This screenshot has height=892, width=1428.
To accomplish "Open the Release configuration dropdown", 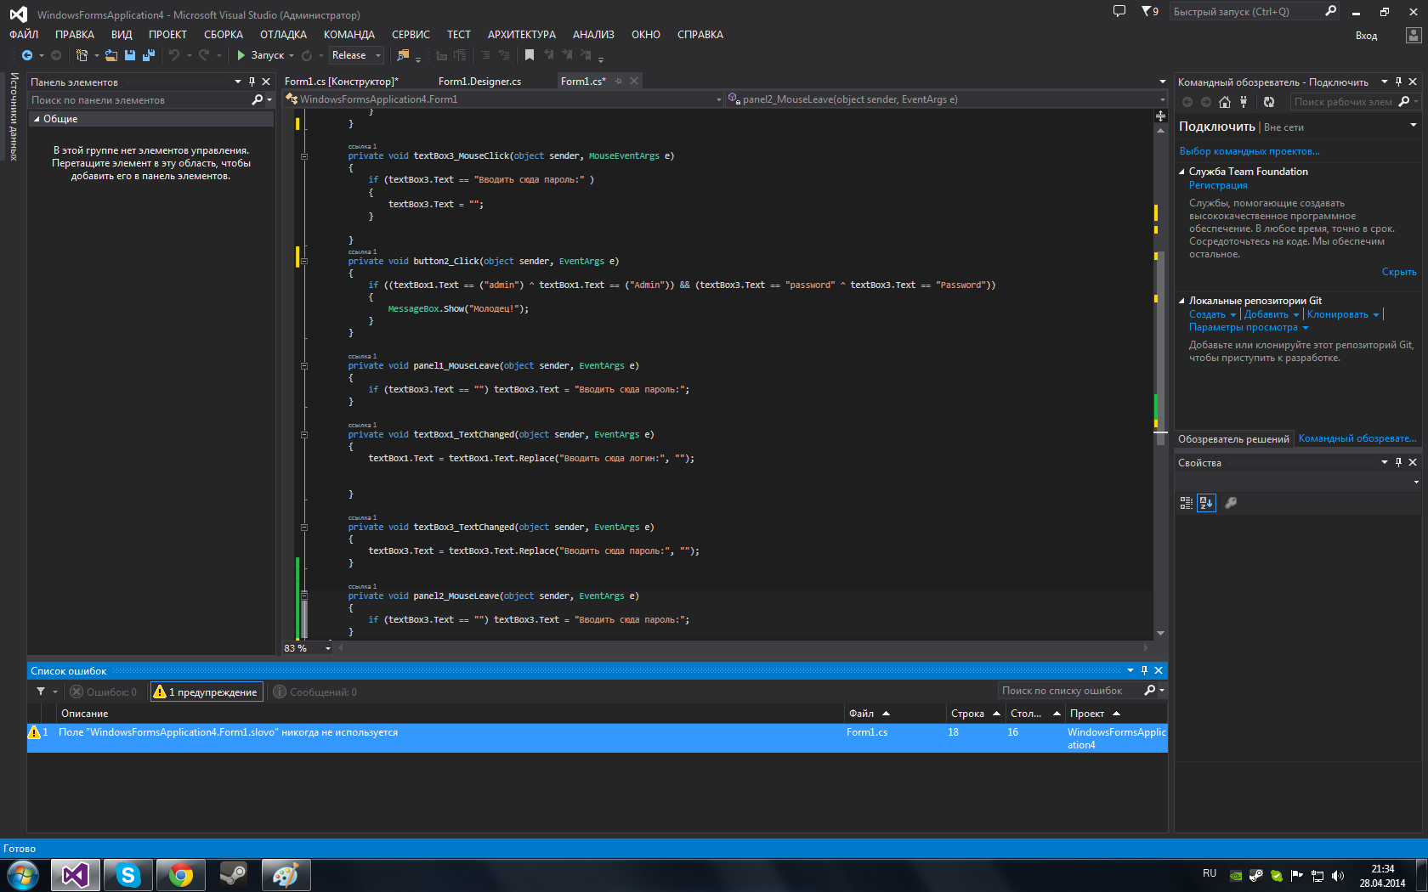I will (356, 55).
